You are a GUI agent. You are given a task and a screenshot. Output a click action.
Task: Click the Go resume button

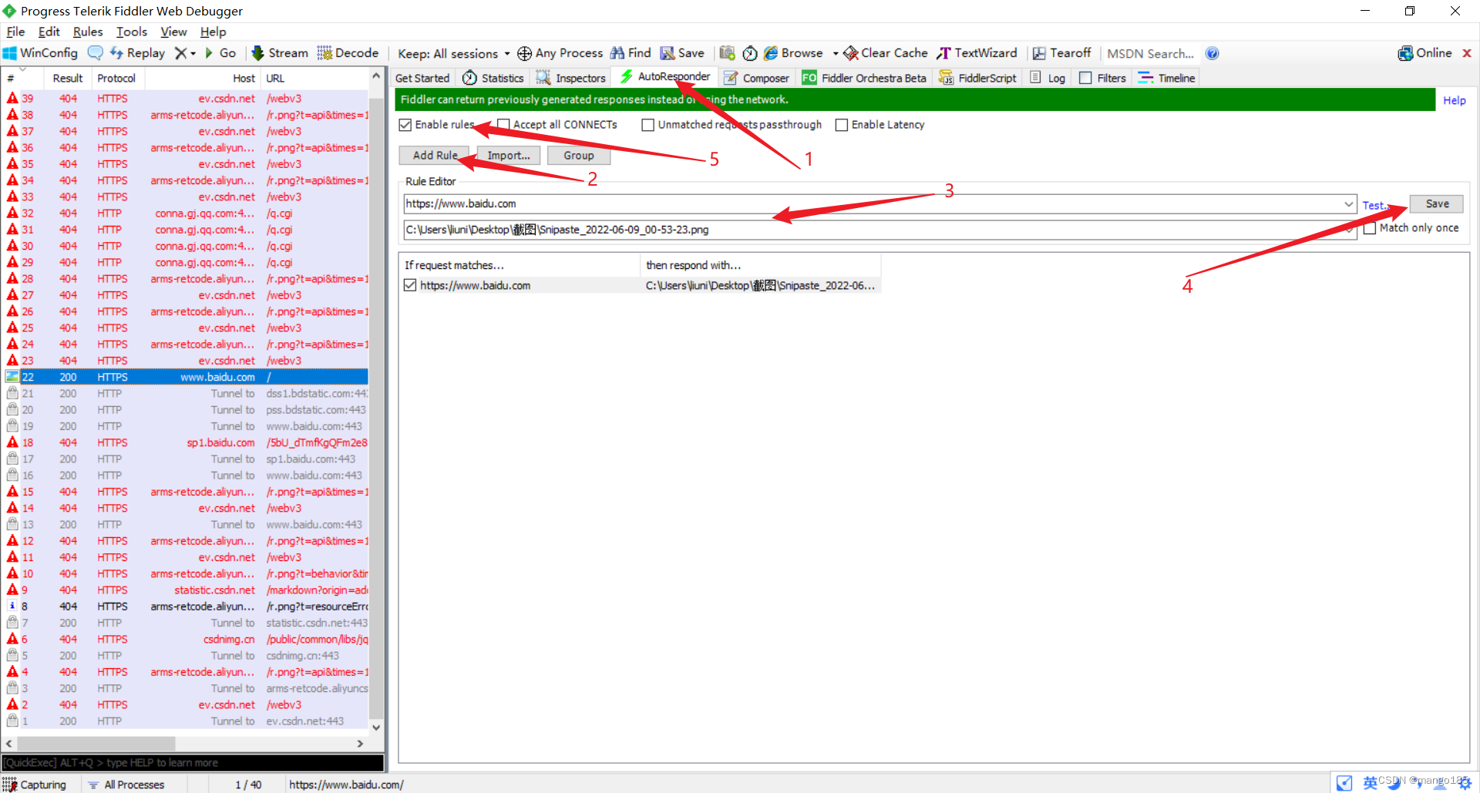(220, 53)
